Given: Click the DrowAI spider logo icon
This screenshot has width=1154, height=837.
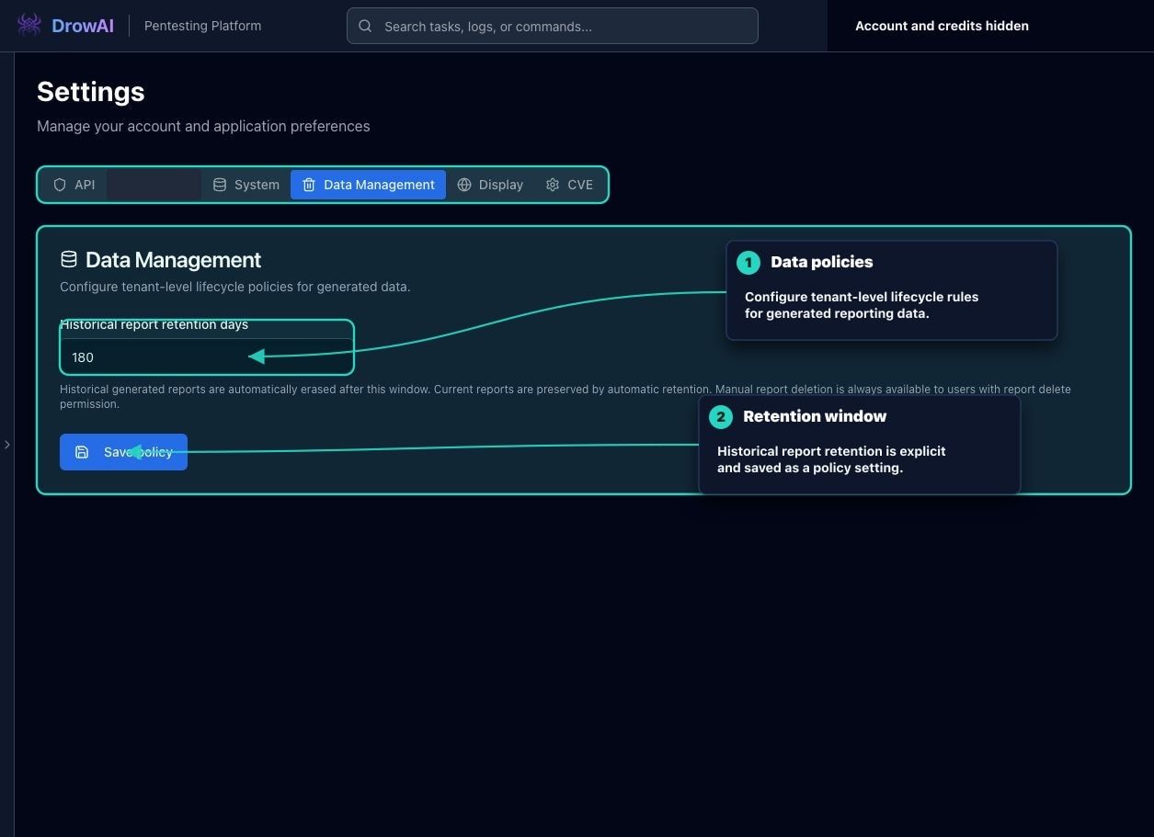Looking at the screenshot, I should pyautogui.click(x=29, y=25).
